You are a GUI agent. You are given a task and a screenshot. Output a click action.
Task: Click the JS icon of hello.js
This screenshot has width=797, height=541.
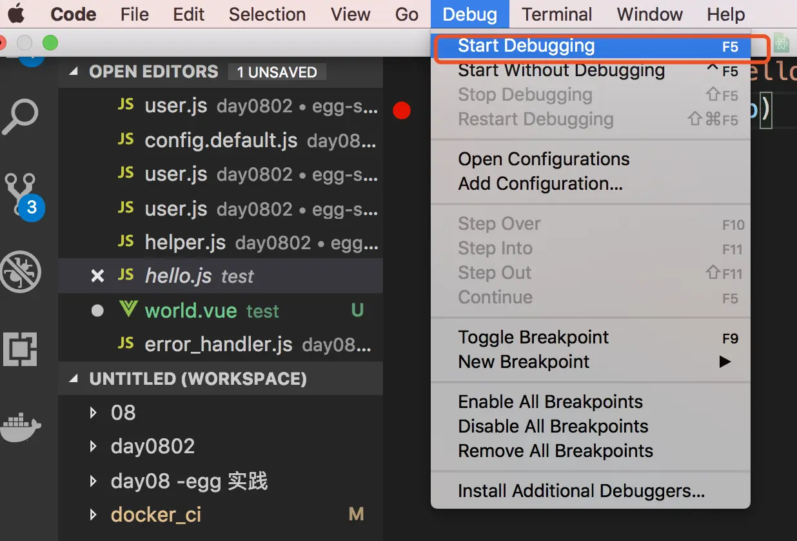click(x=126, y=276)
